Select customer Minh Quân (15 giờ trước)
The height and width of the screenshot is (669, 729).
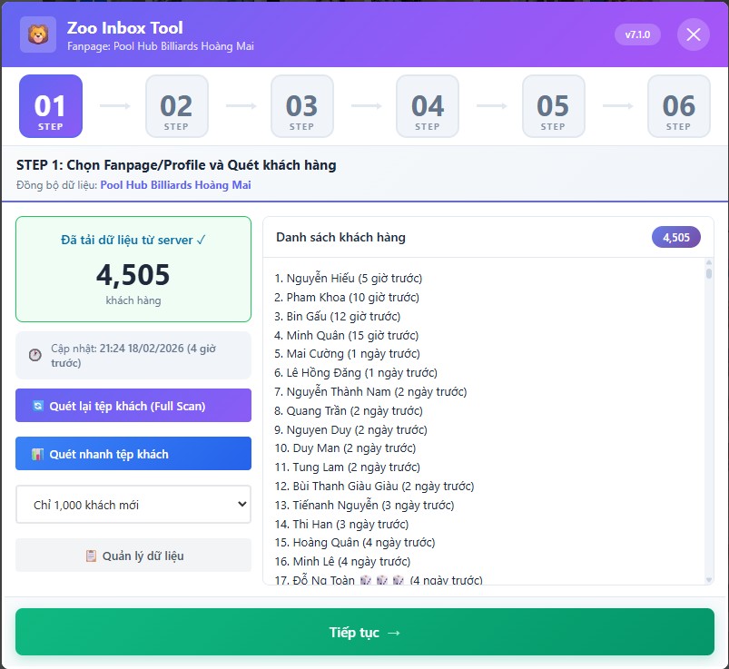tap(347, 335)
